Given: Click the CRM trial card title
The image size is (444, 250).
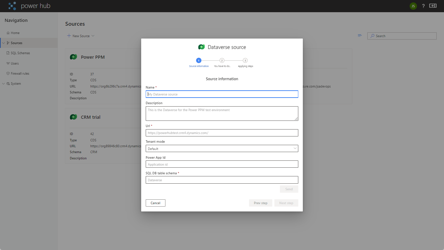Looking at the screenshot, I should click(91, 117).
